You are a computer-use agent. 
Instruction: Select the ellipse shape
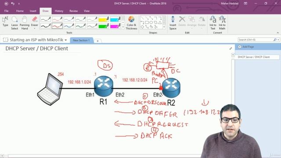pyautogui.click(x=151, y=22)
